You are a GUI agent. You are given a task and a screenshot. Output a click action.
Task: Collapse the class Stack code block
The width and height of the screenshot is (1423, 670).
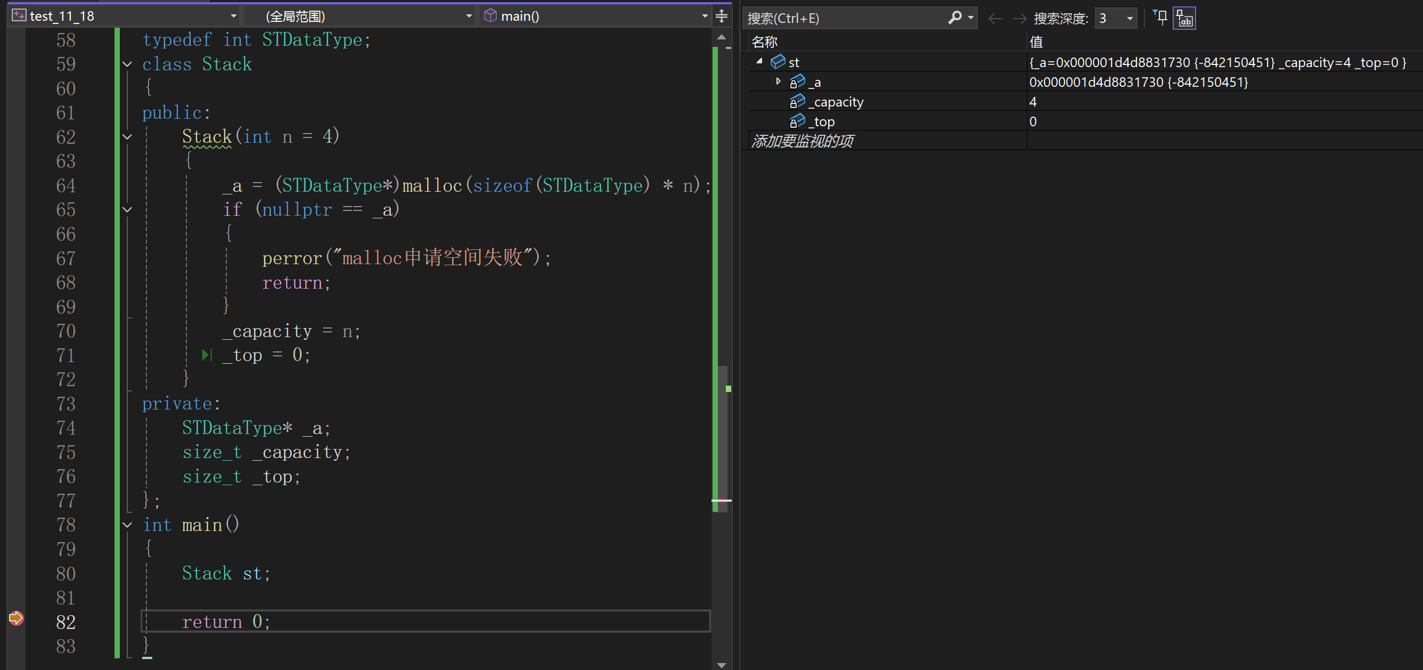128,64
